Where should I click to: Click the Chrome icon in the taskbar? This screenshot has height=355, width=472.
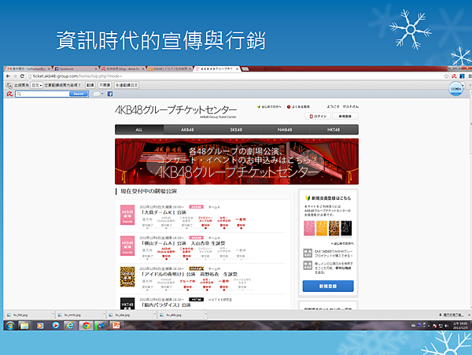click(86, 326)
